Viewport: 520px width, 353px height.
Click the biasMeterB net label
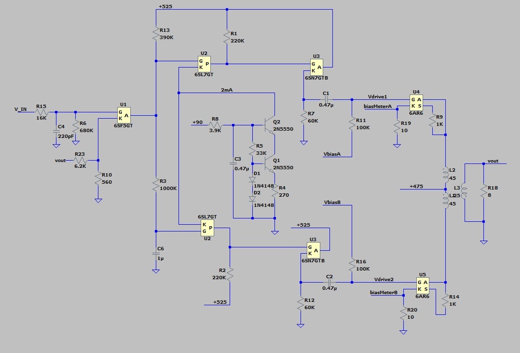383,292
